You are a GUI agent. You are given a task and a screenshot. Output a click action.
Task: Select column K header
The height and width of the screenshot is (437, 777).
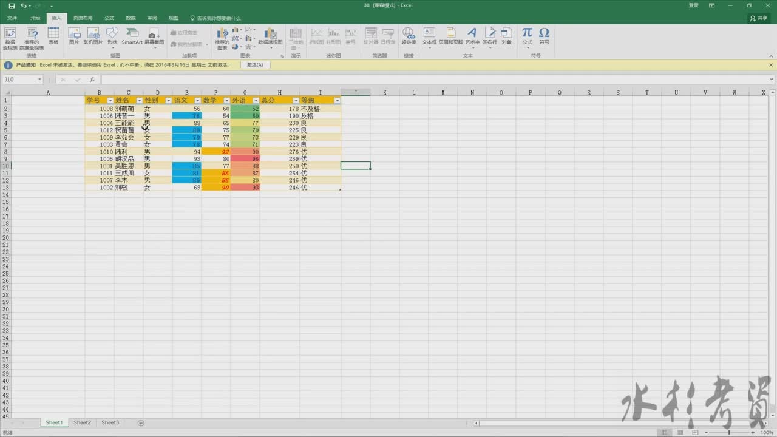click(x=385, y=92)
